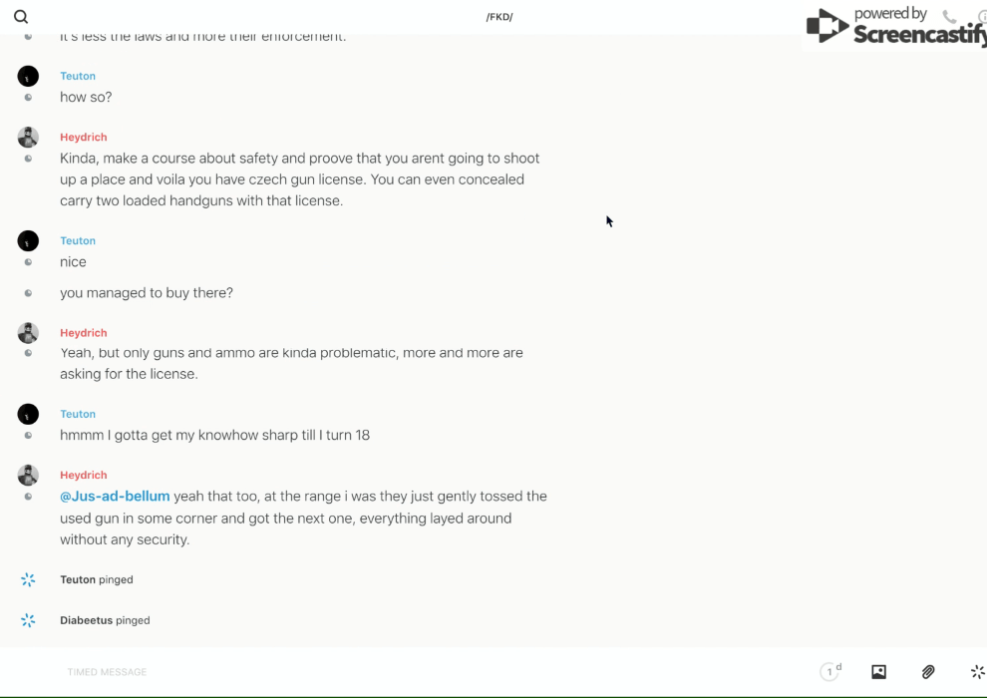The image size is (987, 698).
Task: Send a ping with the burst icon
Action: [x=977, y=672]
